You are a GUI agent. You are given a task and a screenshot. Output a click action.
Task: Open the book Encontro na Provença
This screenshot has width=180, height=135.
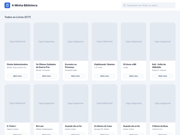(75, 76)
